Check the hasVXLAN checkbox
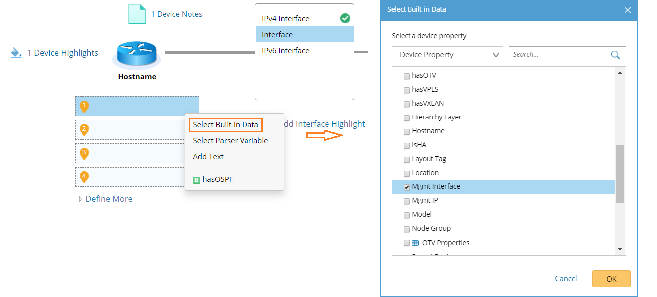 (x=407, y=104)
